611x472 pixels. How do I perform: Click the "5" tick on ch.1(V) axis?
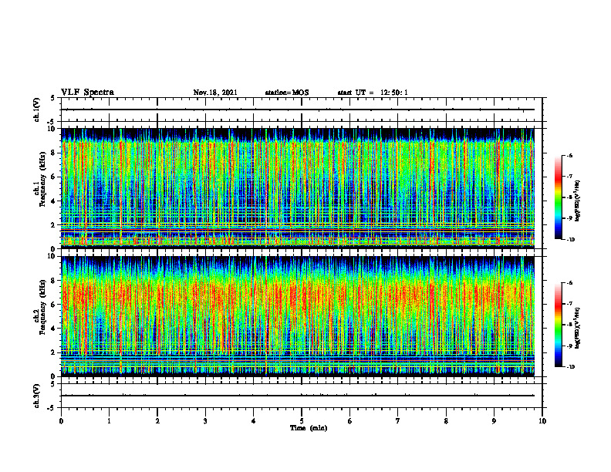[x=53, y=98]
